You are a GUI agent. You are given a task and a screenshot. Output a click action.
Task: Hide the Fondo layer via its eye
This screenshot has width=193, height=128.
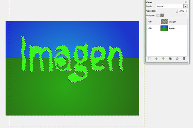(150, 28)
